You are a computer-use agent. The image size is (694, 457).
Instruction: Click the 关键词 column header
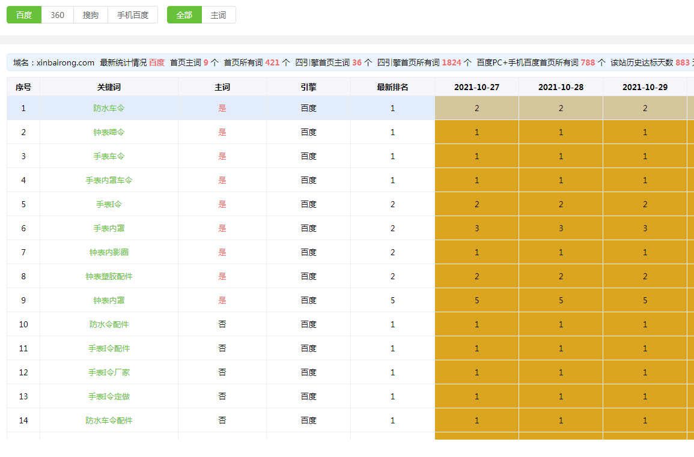(109, 87)
